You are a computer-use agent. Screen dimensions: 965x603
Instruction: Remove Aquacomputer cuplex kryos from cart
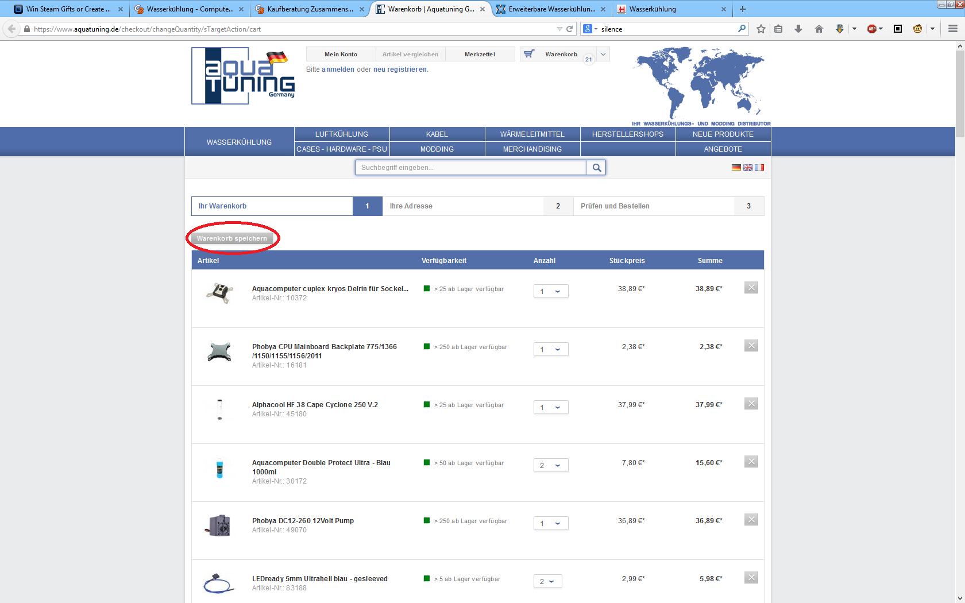[751, 288]
